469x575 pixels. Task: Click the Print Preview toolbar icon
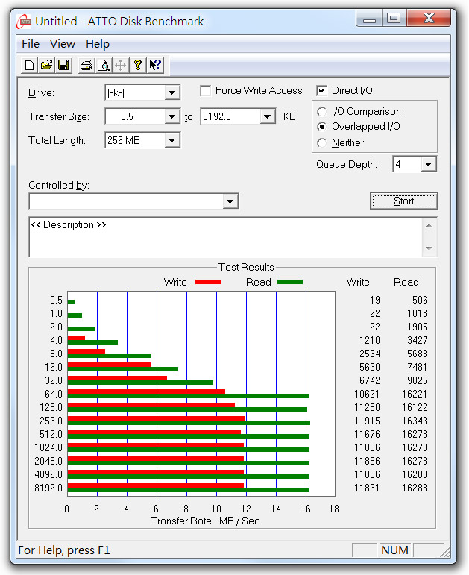[x=104, y=66]
